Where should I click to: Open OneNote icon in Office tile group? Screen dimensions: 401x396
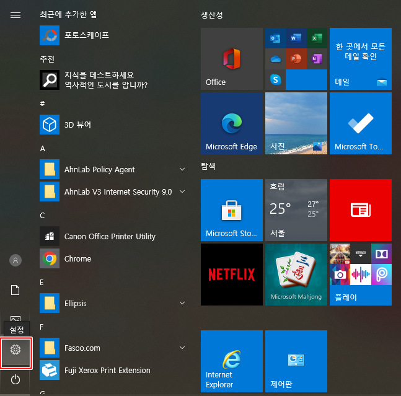pos(317,59)
